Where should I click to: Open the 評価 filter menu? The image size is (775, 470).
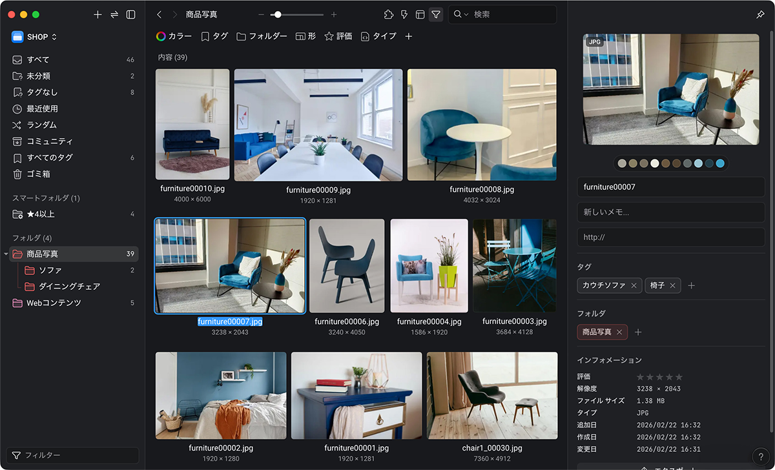click(338, 36)
